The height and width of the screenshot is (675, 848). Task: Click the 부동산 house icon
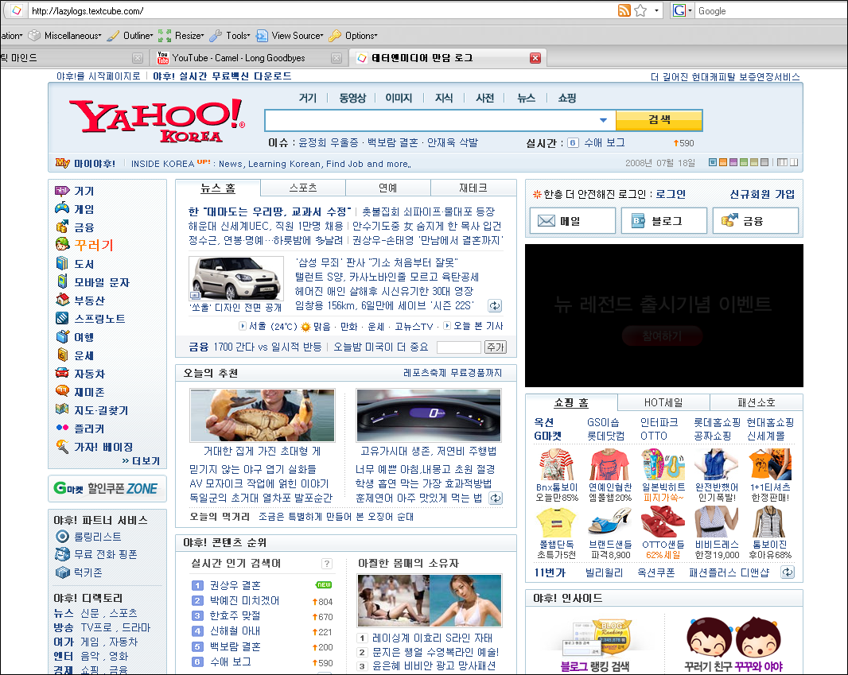coord(63,300)
